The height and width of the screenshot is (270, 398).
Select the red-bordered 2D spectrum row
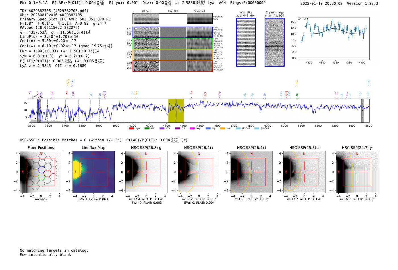(x=173, y=66)
